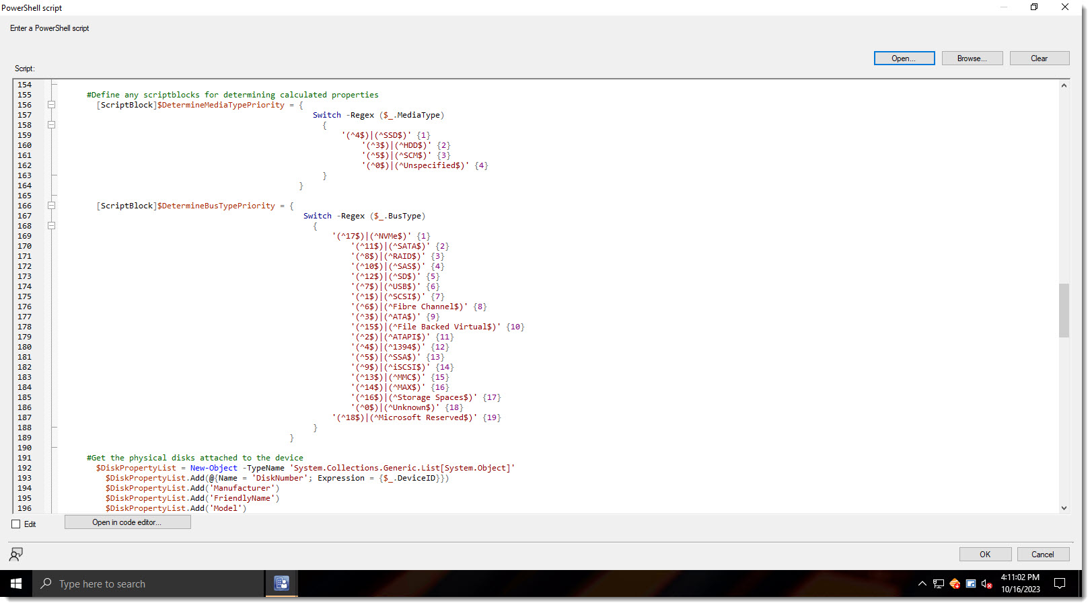
Task: Click the user feedback icon at the lower left
Action: click(16, 554)
